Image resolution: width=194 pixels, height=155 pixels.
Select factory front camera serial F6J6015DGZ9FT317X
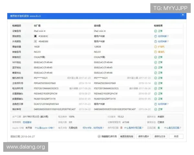[45, 99]
